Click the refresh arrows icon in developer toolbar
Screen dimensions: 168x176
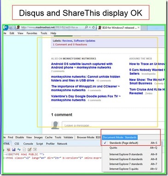click(x=19, y=149)
